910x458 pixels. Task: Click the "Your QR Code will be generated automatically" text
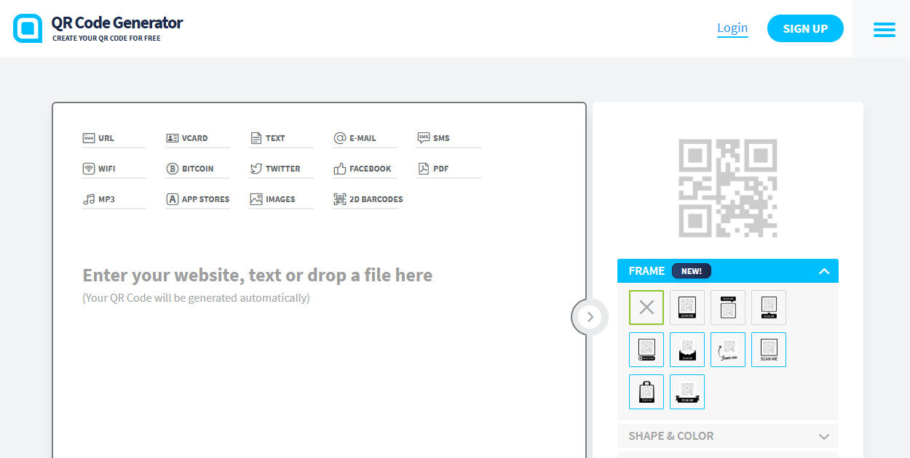(196, 298)
